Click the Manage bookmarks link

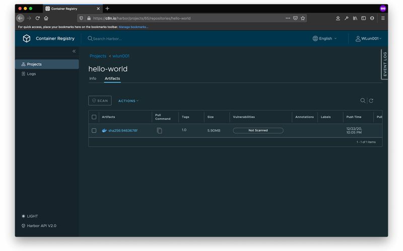pos(133,27)
